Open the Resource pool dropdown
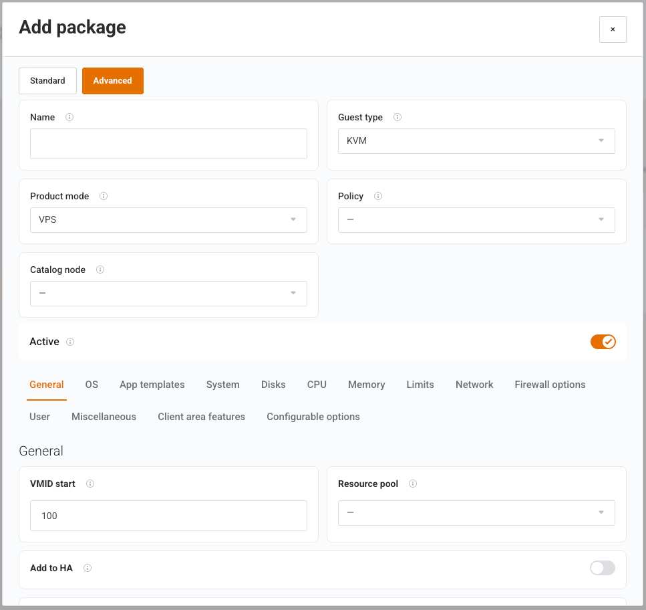This screenshot has height=610, width=646. click(476, 513)
